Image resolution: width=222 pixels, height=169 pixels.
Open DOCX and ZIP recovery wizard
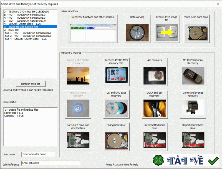[155, 104]
